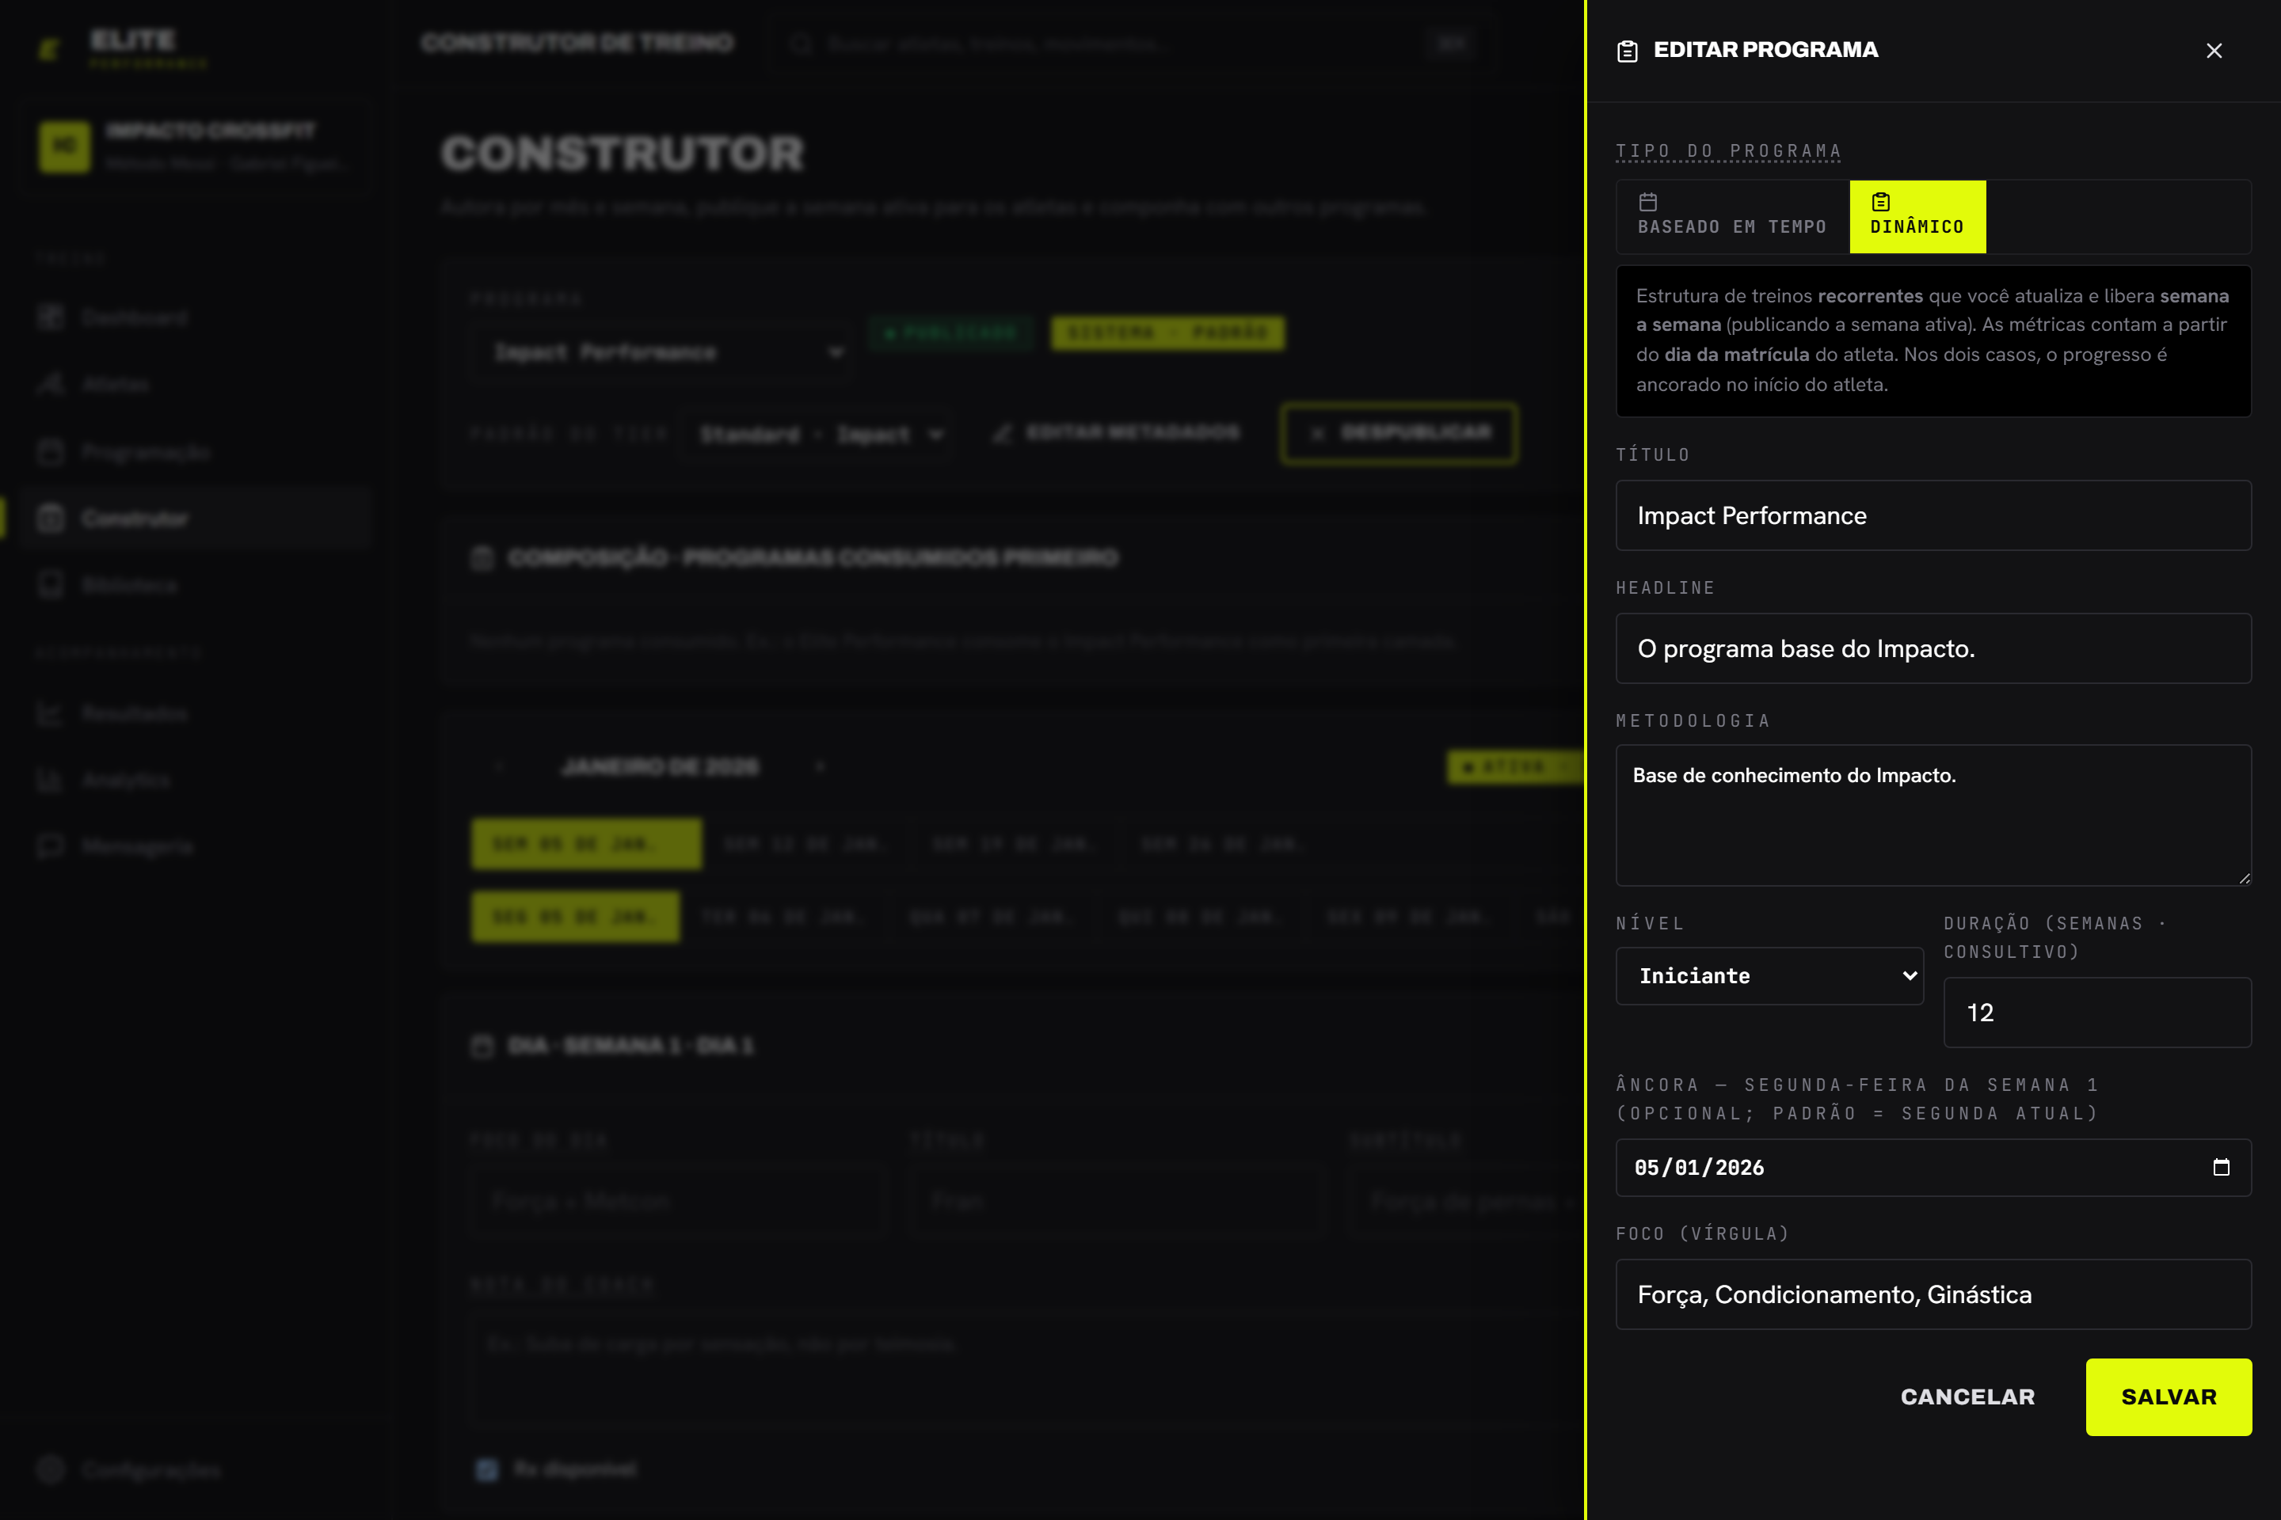Close the Editar Programa panel

[x=2213, y=51]
